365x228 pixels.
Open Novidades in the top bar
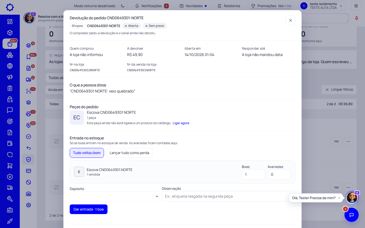click(x=193, y=6)
